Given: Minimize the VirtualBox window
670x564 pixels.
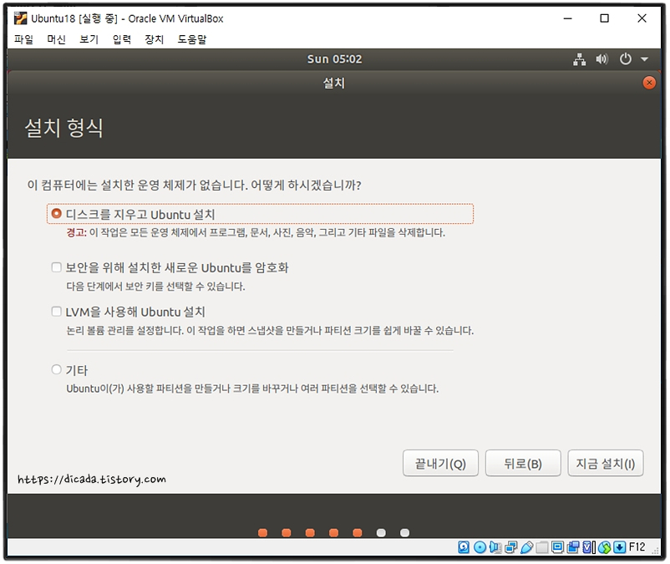Looking at the screenshot, I should coord(567,18).
